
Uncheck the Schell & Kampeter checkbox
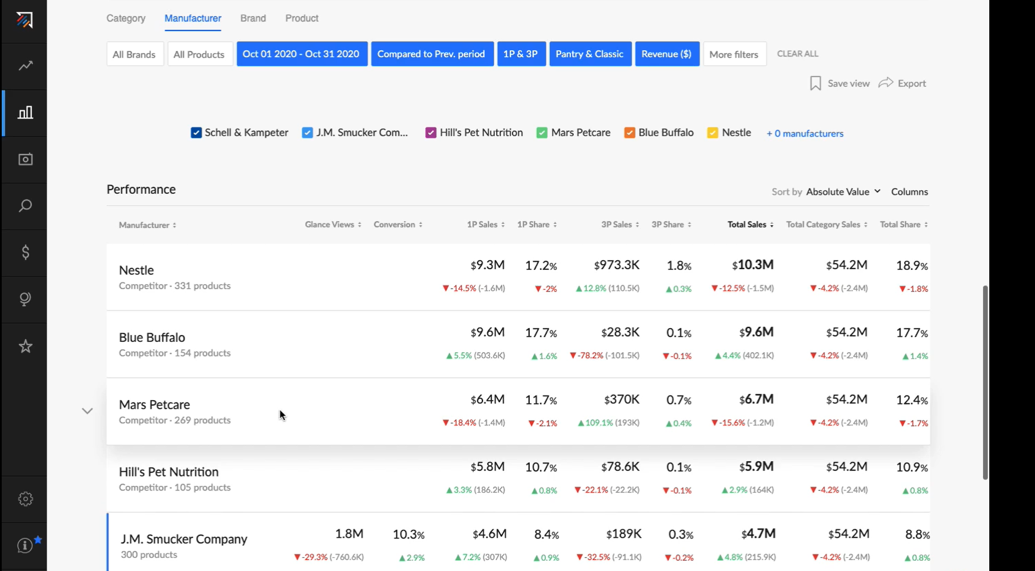click(x=196, y=133)
